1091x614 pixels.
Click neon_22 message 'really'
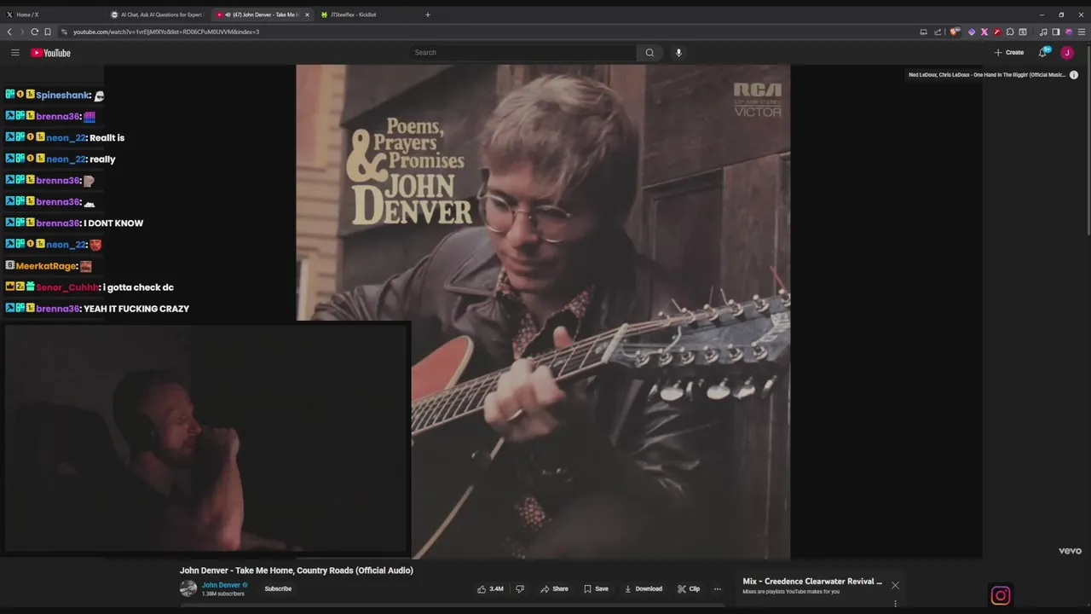(102, 159)
